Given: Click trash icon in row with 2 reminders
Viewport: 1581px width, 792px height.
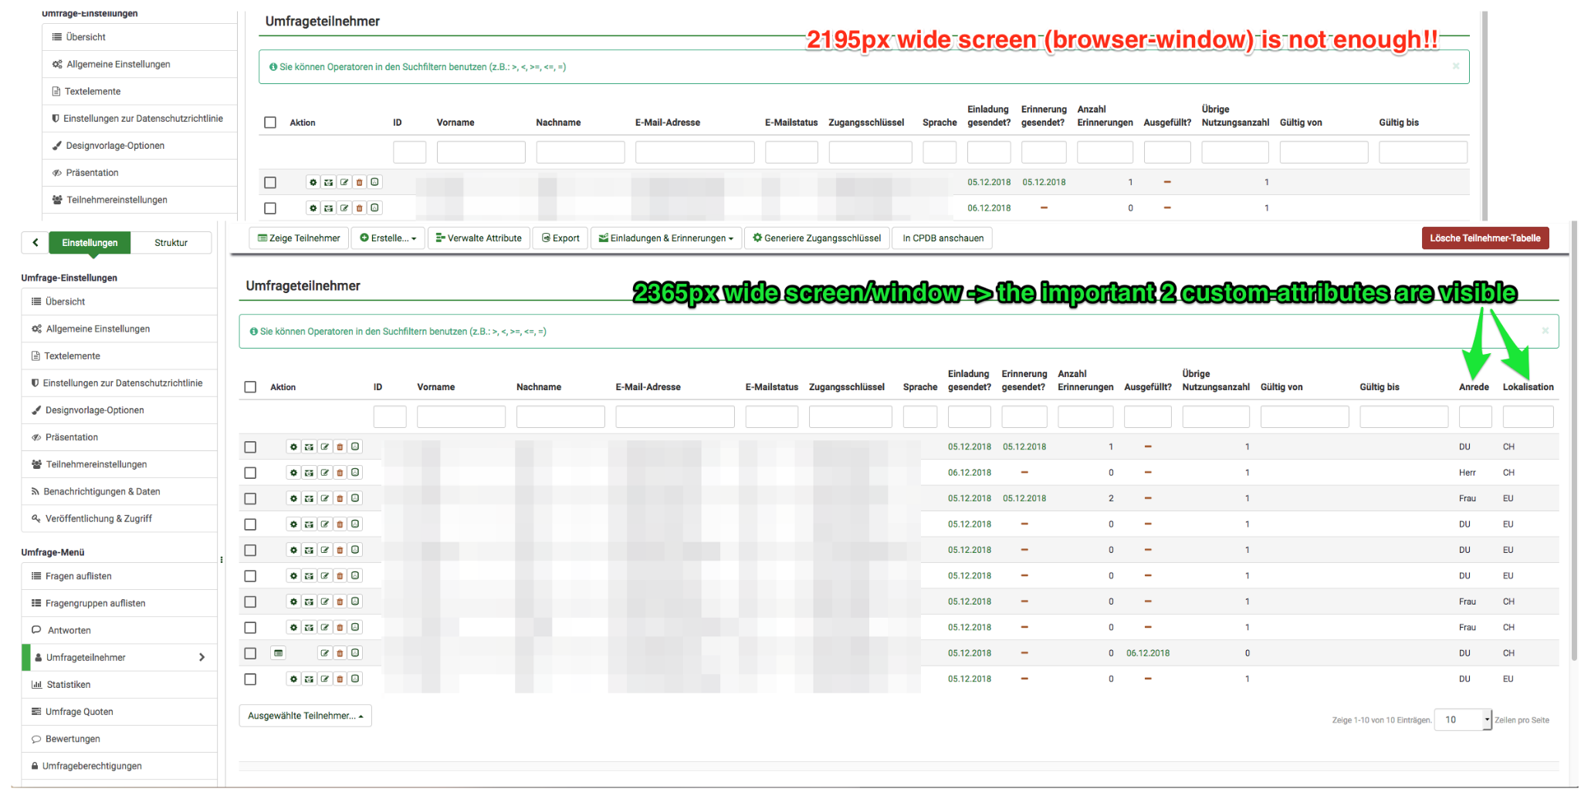Looking at the screenshot, I should tap(340, 498).
